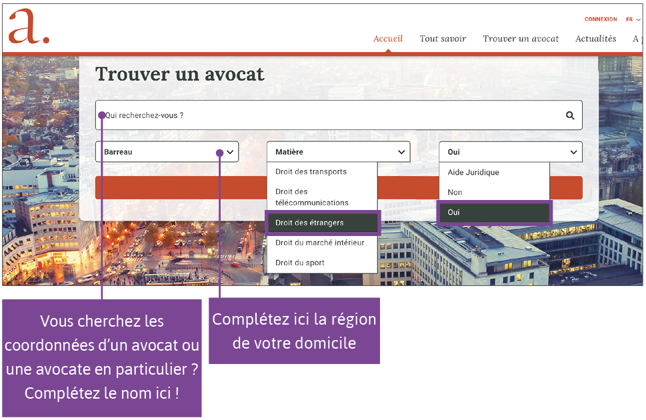Select "Droit des transports" option
The height and width of the screenshot is (420, 646).
click(x=311, y=171)
